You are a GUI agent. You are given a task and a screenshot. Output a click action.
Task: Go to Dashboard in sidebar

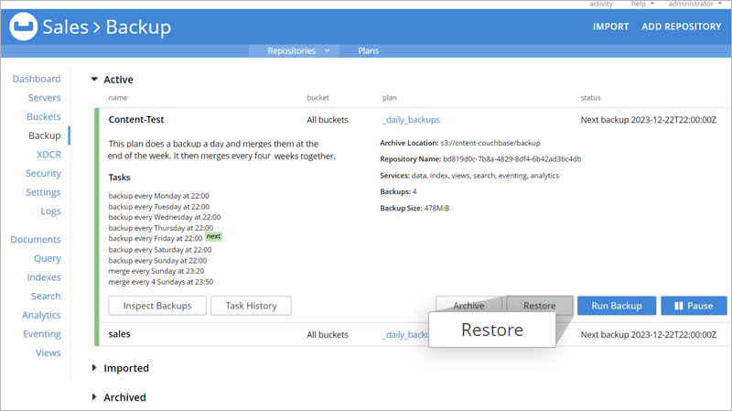point(37,79)
